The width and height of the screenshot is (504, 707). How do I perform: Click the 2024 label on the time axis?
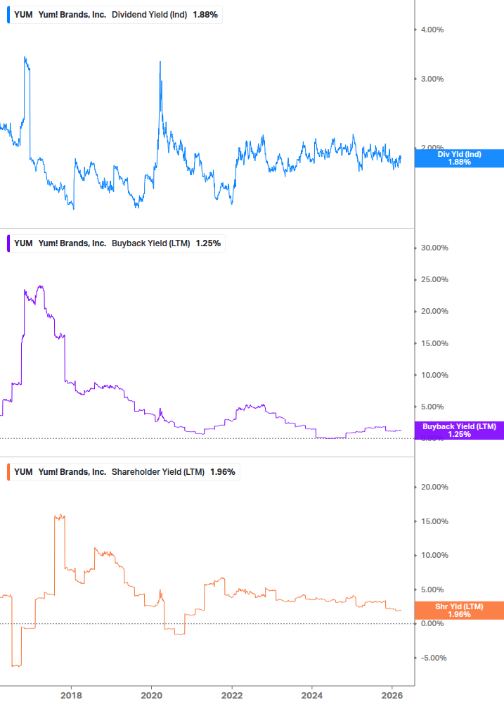311,696
